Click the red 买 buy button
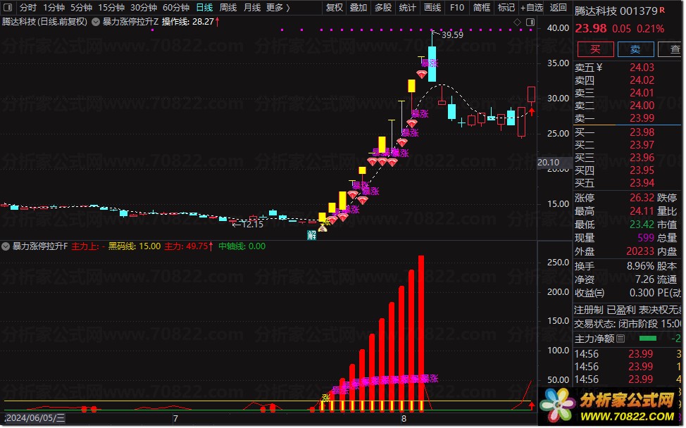Viewport: 686px width, 428px height. pos(595,49)
